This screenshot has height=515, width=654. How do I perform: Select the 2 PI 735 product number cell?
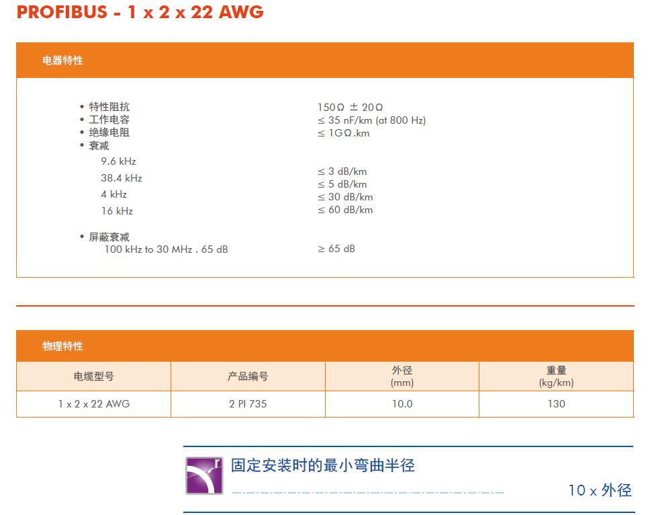(x=248, y=404)
